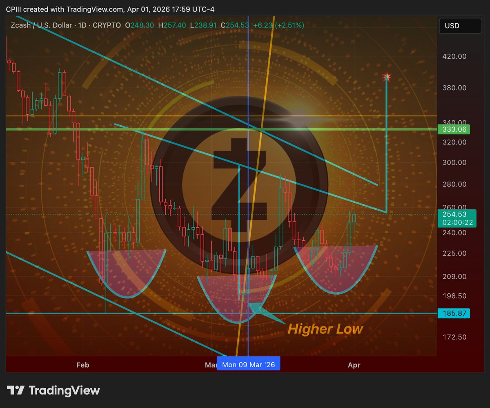Click the 240.00 price axis label

(454, 233)
